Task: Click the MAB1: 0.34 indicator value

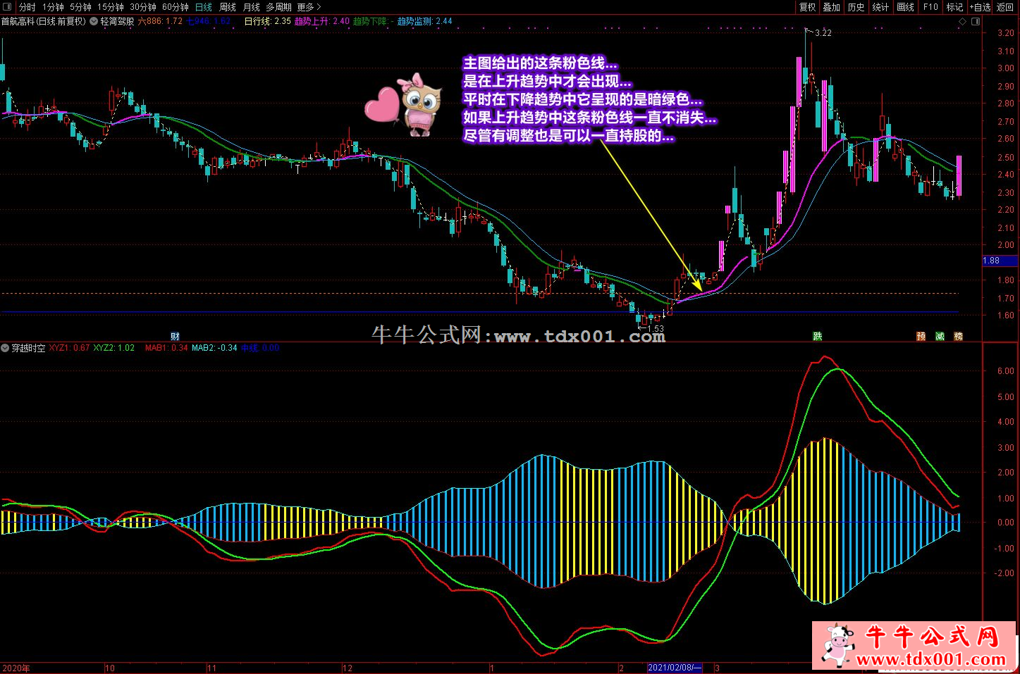Action: pyautogui.click(x=167, y=348)
